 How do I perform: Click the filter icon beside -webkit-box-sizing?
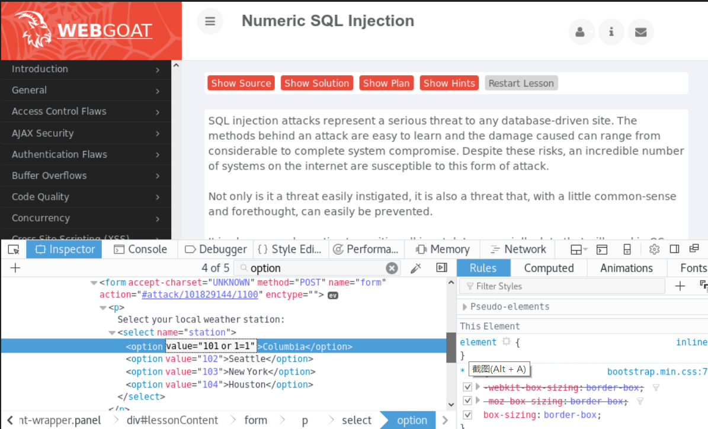click(656, 388)
